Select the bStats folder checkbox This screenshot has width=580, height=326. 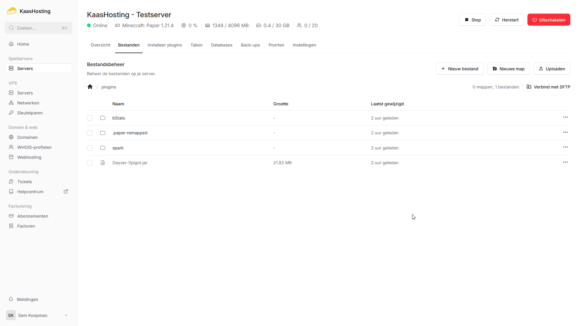click(90, 118)
